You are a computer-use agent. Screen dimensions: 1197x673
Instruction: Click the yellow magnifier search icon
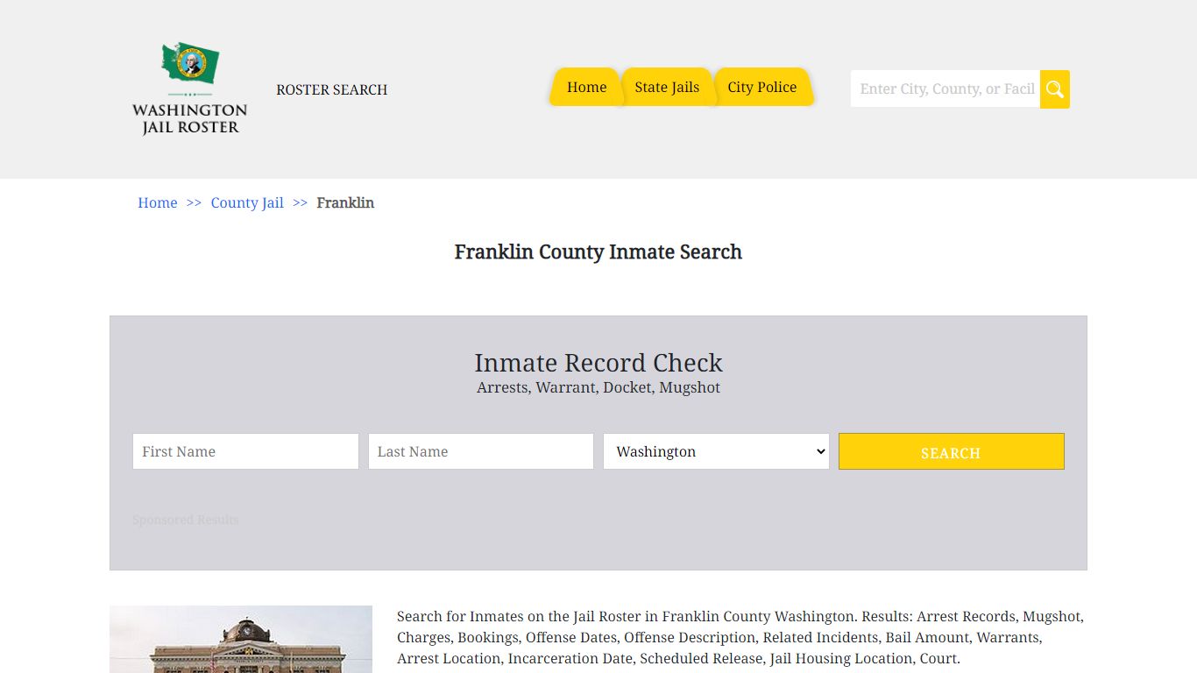point(1055,89)
